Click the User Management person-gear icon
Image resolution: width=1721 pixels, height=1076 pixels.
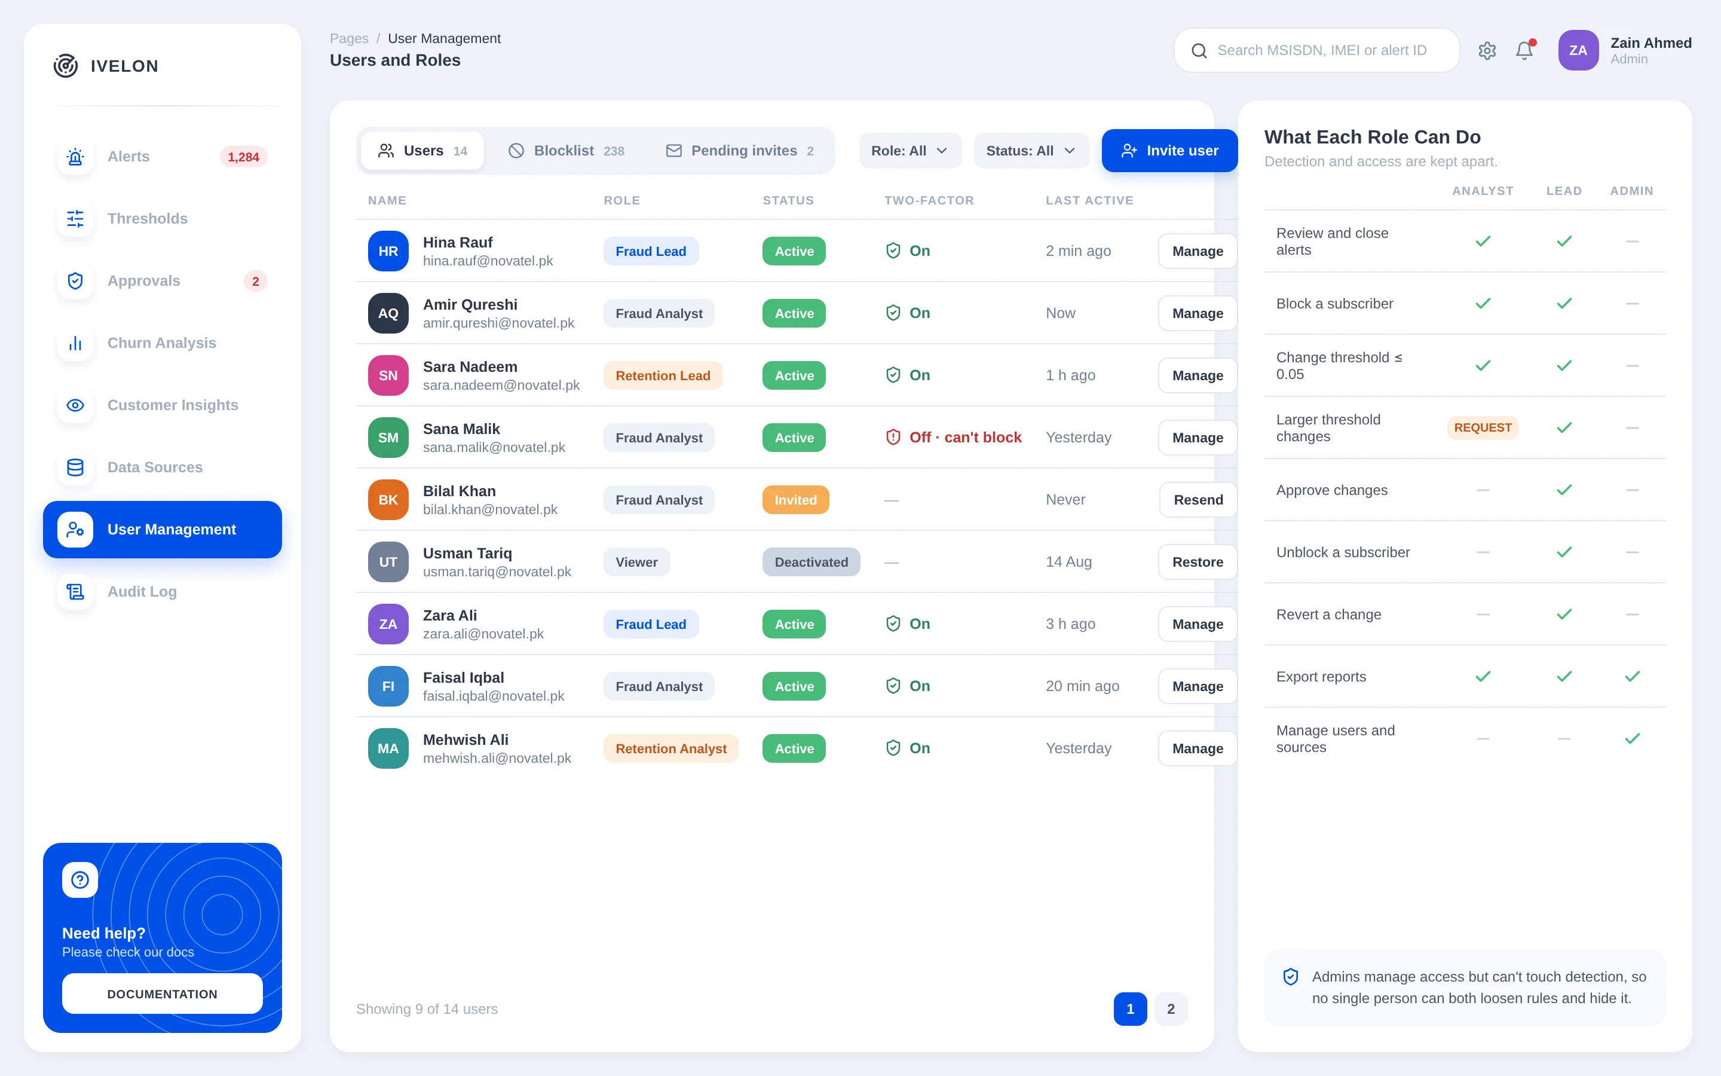pyautogui.click(x=75, y=530)
